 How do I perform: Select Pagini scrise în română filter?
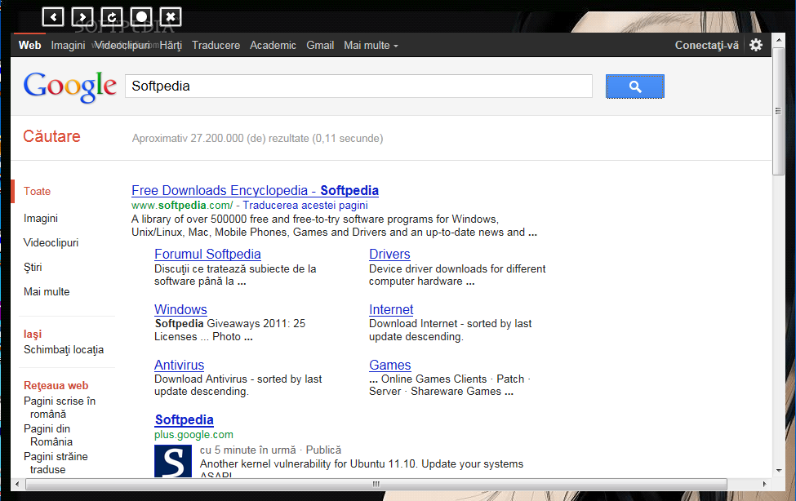point(60,408)
